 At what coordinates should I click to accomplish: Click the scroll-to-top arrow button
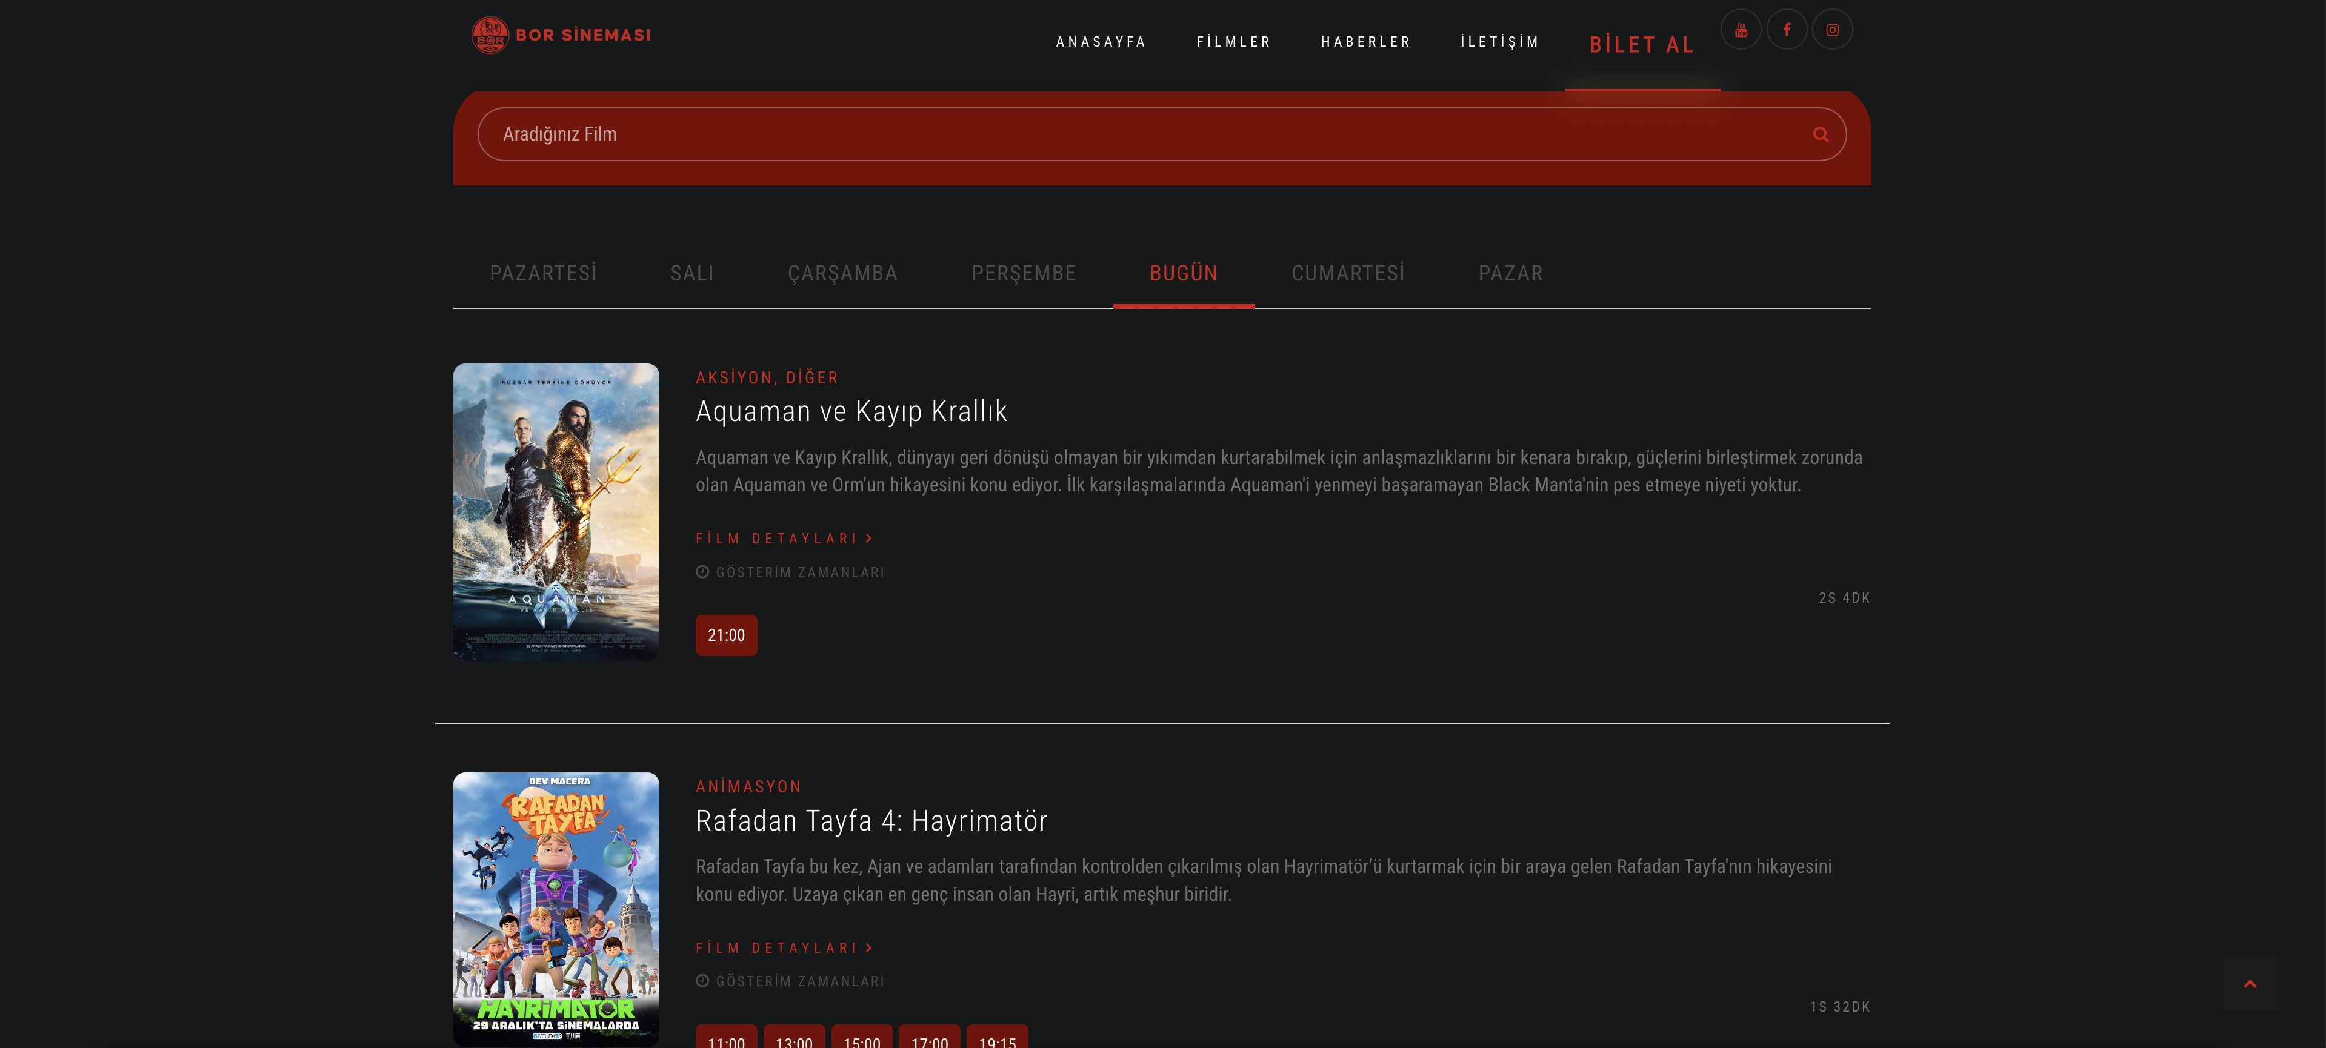click(2249, 984)
